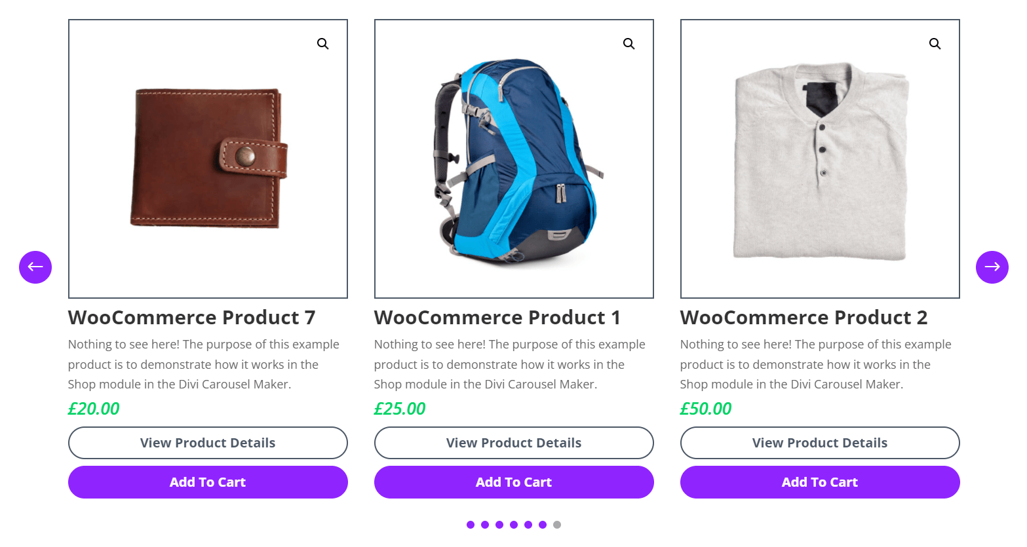This screenshot has height=547, width=1027.
Task: Open the WooCommerce Product 7 title link
Action: coord(191,318)
